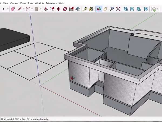Click the Send to LayOut icon
This screenshot has height=122, width=162.
click(139, 9)
